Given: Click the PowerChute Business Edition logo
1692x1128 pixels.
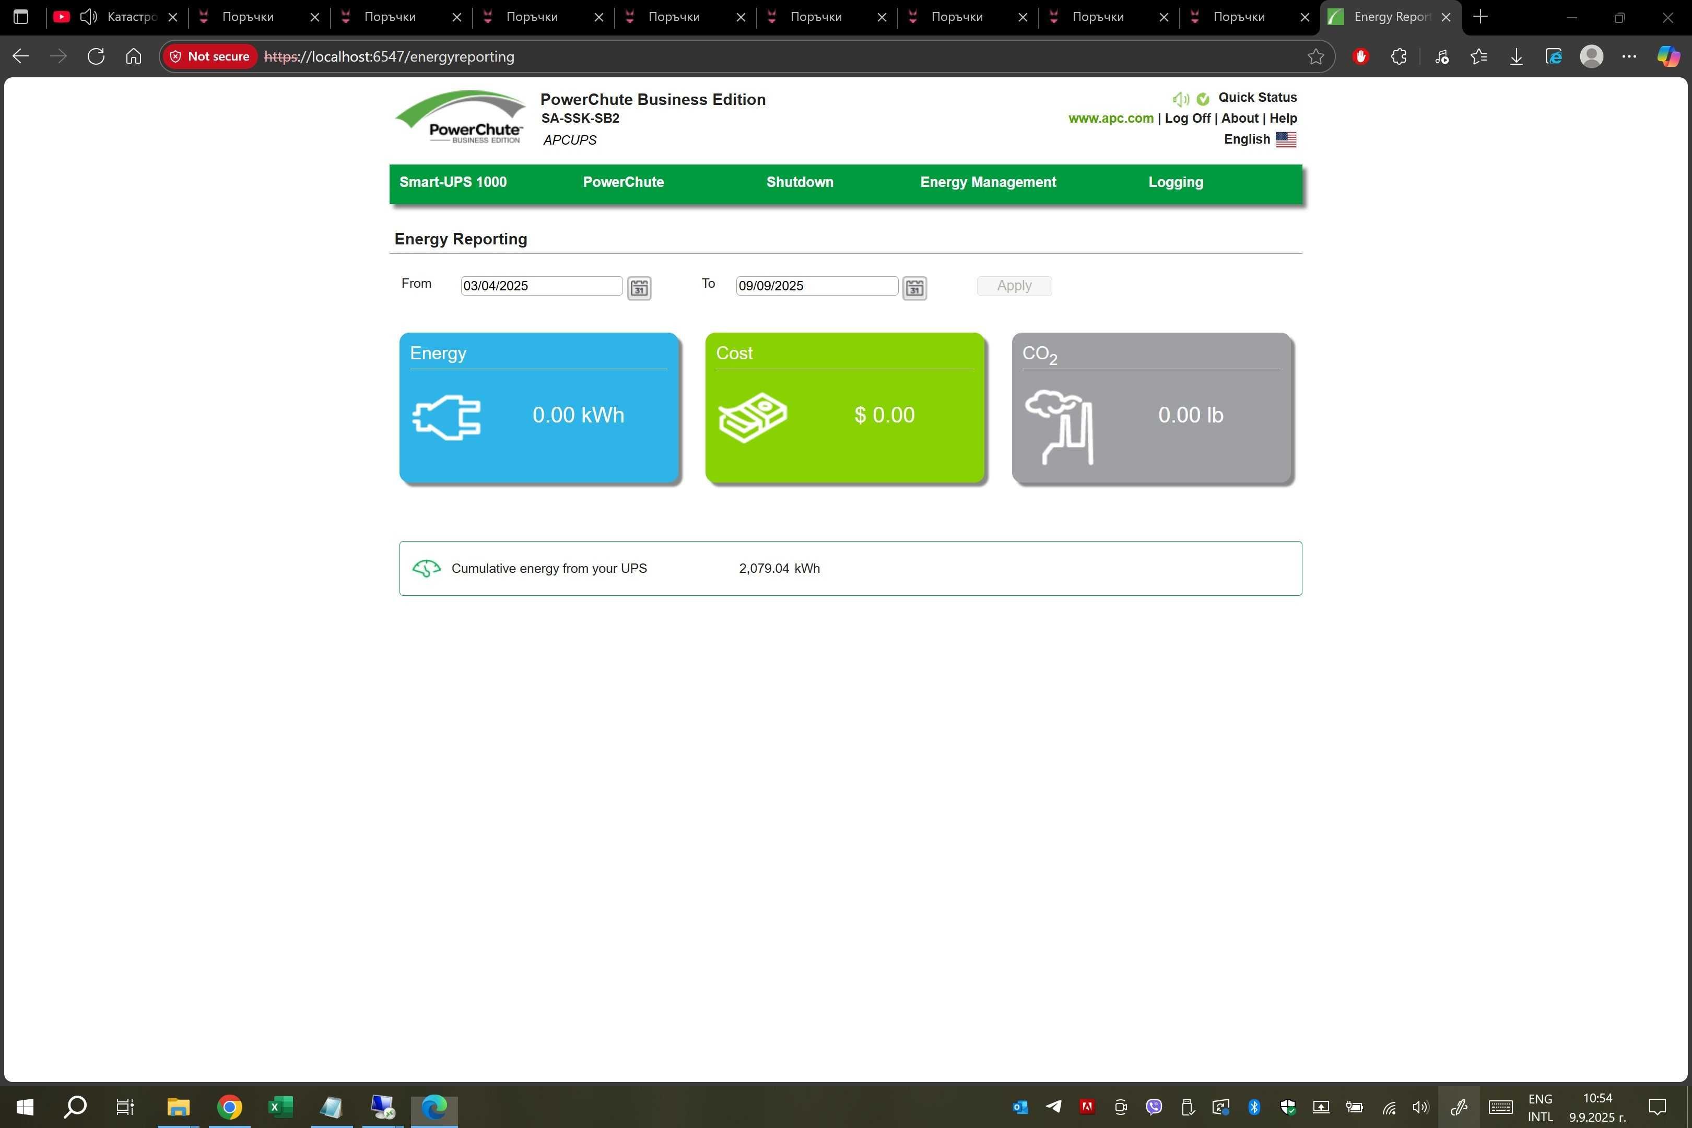Looking at the screenshot, I should pyautogui.click(x=461, y=118).
